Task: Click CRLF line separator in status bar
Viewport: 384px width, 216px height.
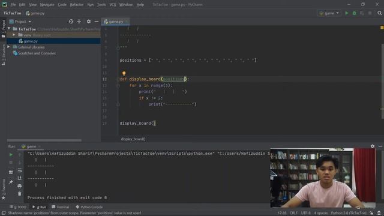Action: [x=293, y=213]
